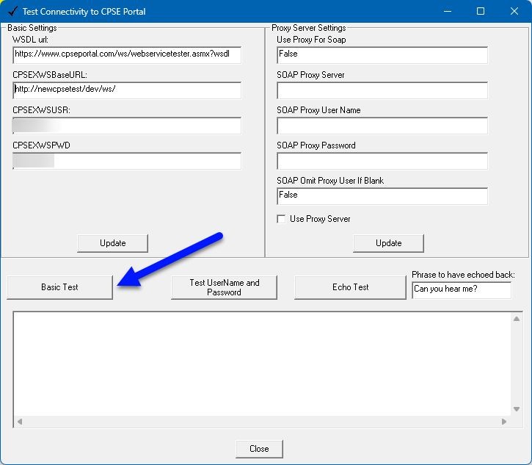532x465 pixels.
Task: Click Update under Basic Settings
Action: pos(113,243)
